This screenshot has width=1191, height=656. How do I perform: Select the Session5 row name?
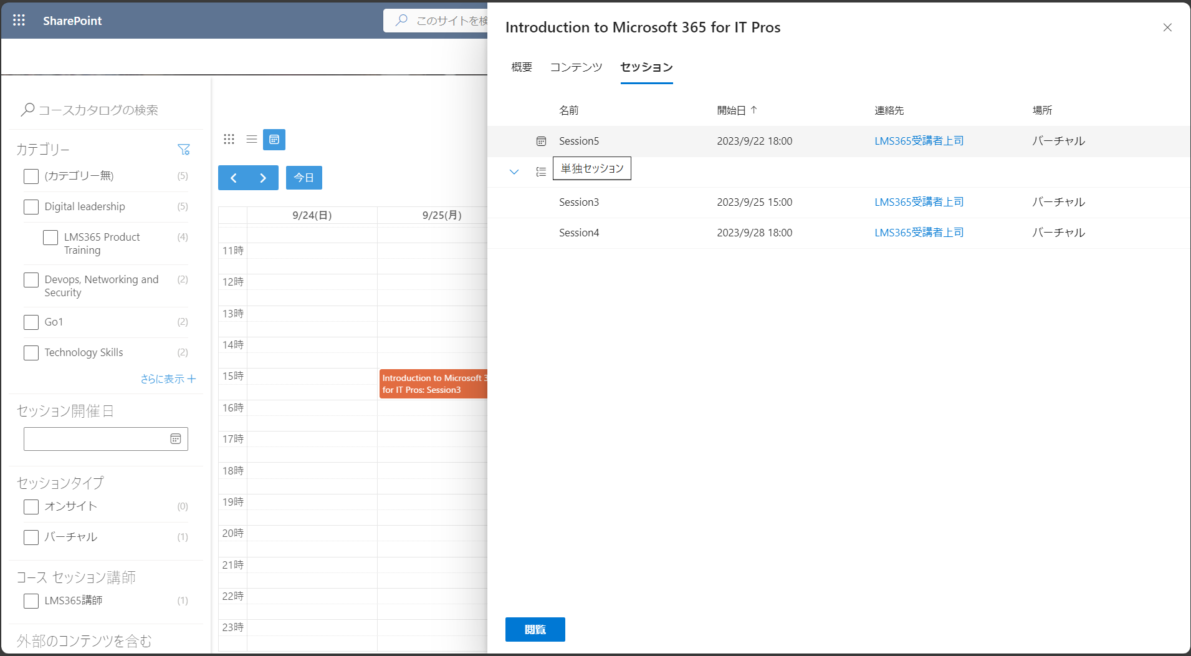(579, 141)
